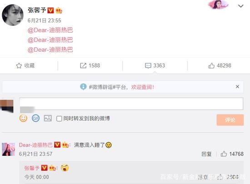Click 回复 on Dilraba's comment
The image size is (250, 184).
pyautogui.click(x=206, y=154)
